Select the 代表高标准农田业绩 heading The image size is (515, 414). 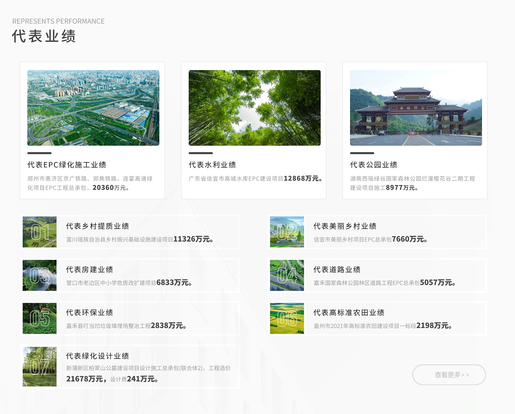pos(349,313)
